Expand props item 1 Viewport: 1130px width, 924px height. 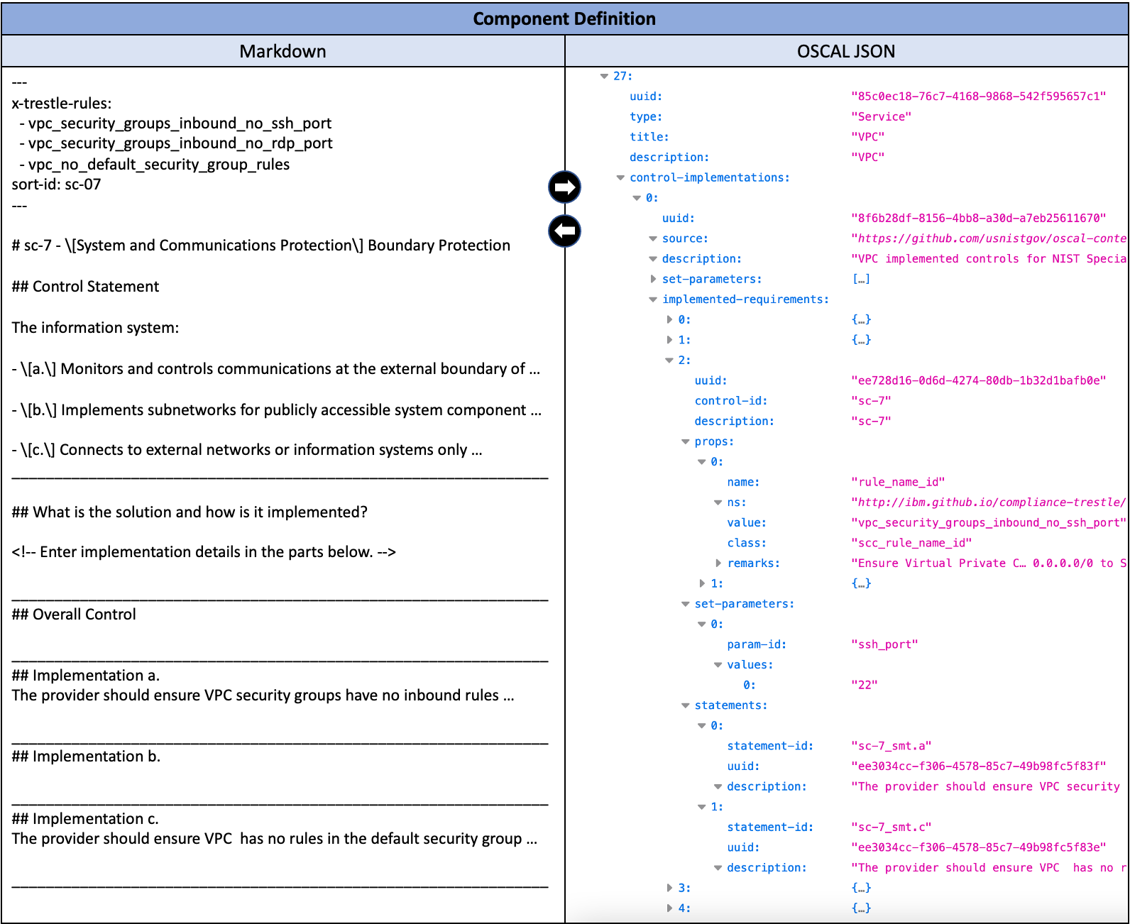click(702, 583)
